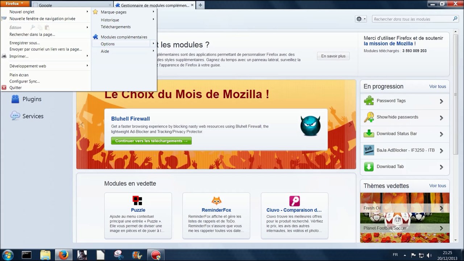Screen dimensions: 464x261
Task: Open the Ciuvo add-on icon
Action: (x=294, y=201)
